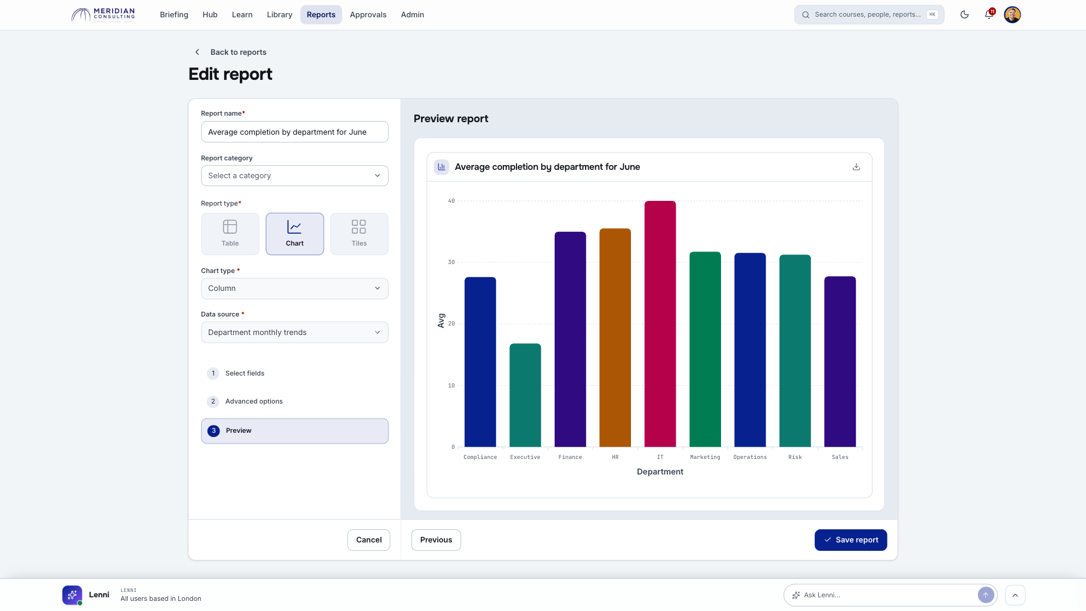1086x611 pixels.
Task: Click the back arrow chevron
Action: pyautogui.click(x=197, y=52)
